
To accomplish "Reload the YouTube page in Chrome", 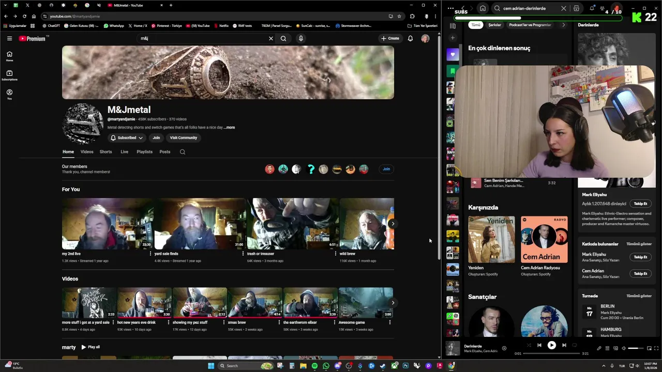I will (24, 16).
